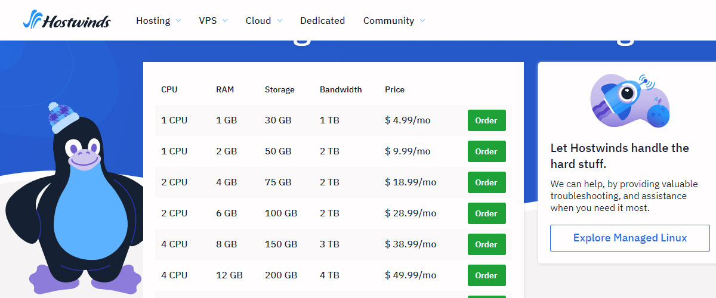Click the RAM column header
716x298 pixels.
click(225, 89)
